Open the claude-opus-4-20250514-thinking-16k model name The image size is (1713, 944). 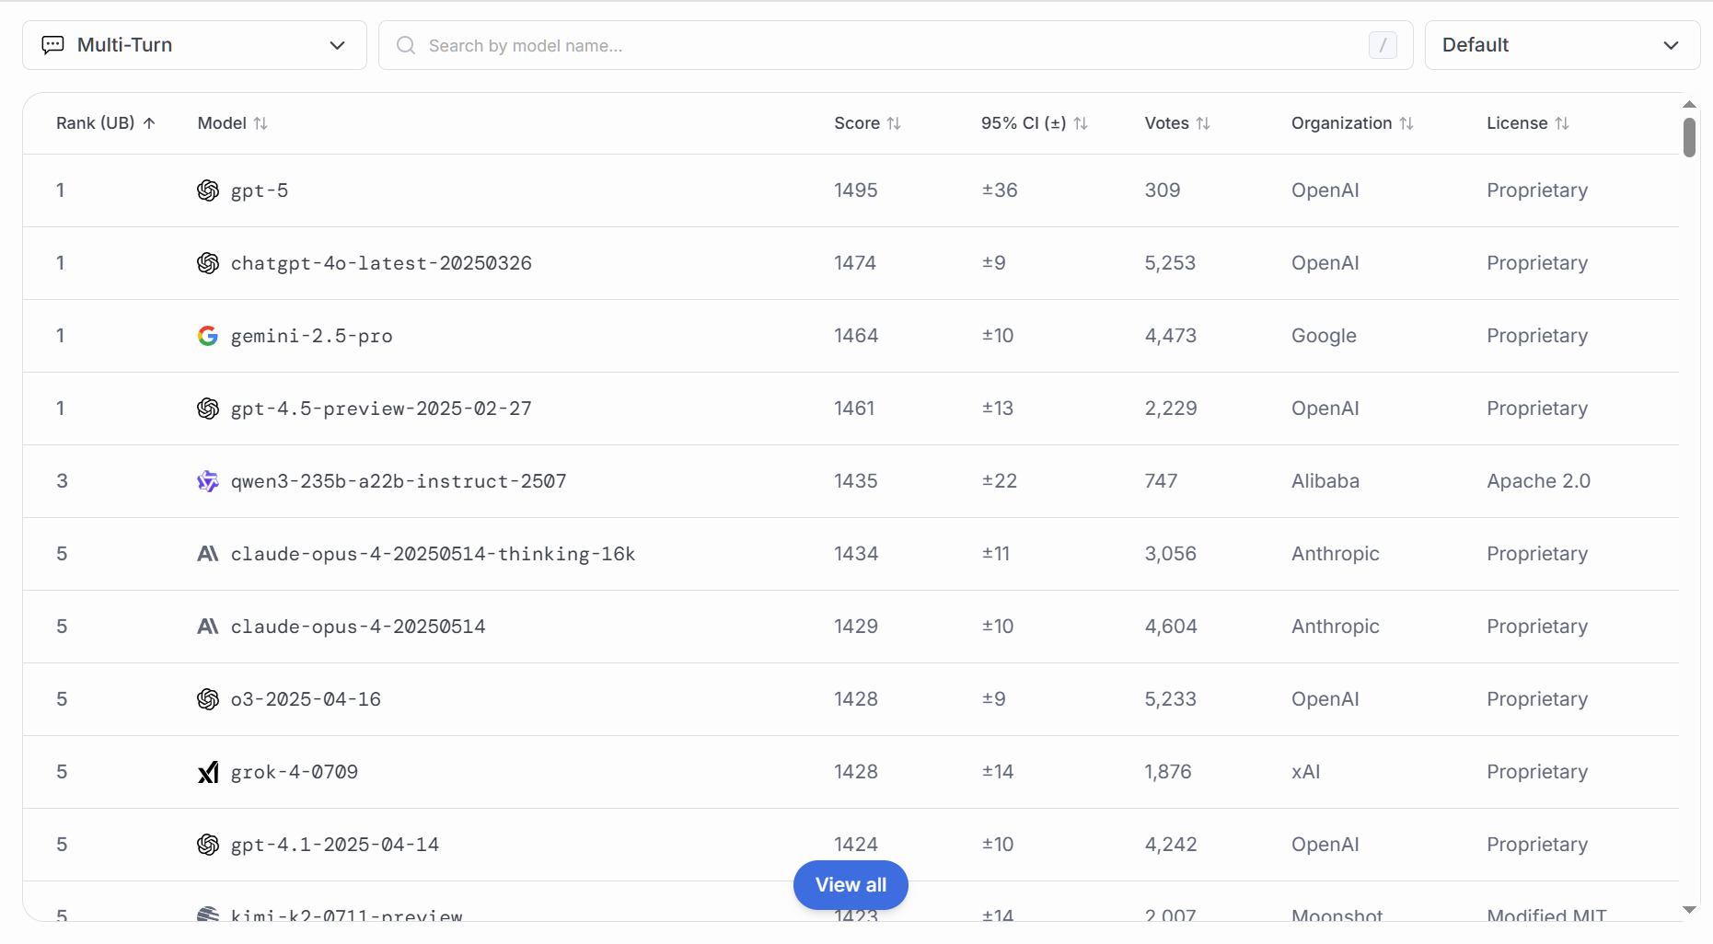[x=434, y=554]
